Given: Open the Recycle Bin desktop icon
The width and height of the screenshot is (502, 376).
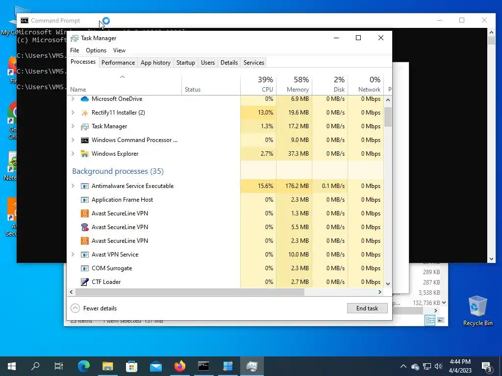Looking at the screenshot, I should point(477,311).
